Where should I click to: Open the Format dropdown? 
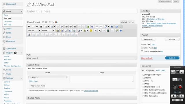(x=48, y=31)
